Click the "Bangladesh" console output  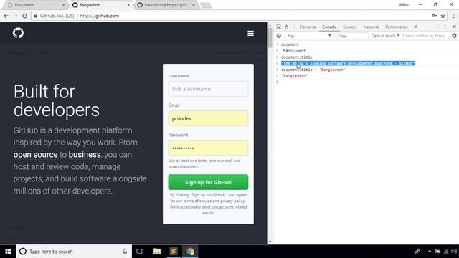coord(294,76)
